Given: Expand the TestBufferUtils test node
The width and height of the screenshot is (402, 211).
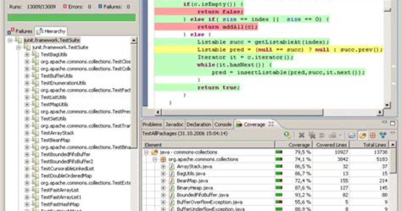Looking at the screenshot, I should click(x=27, y=76).
